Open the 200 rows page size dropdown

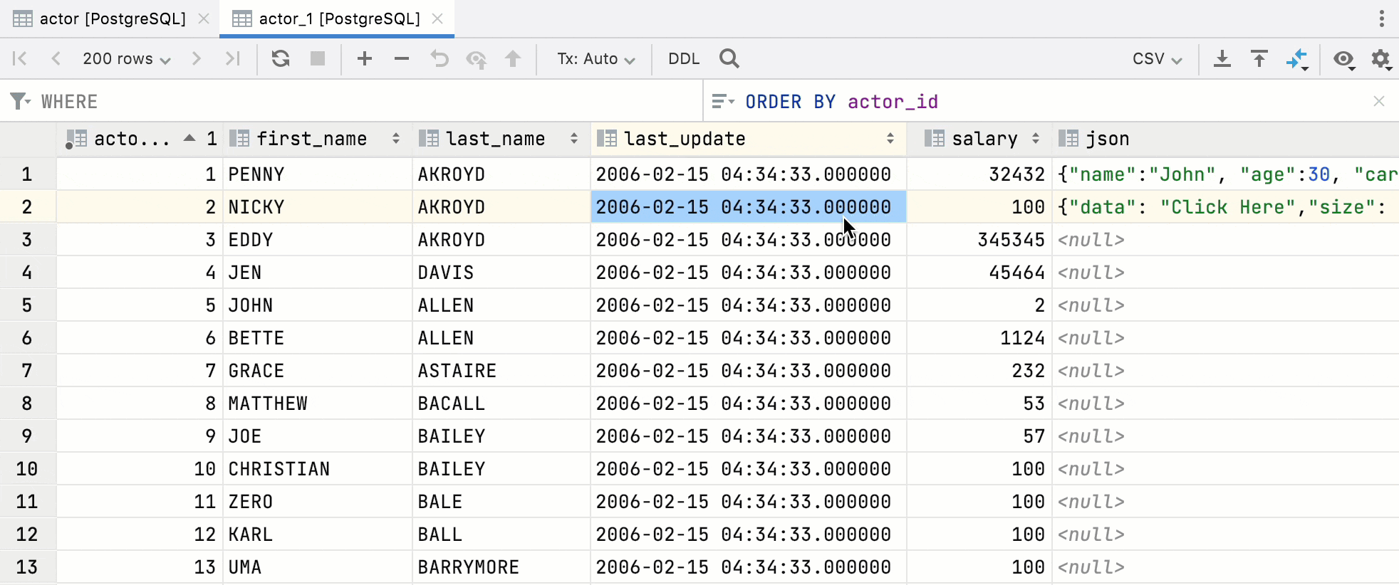click(x=126, y=58)
